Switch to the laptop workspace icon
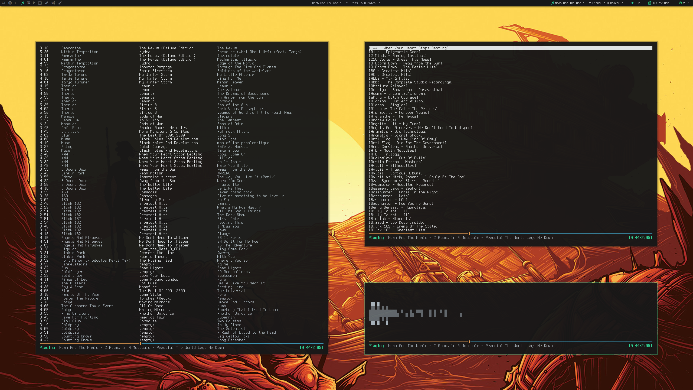 coord(4,3)
